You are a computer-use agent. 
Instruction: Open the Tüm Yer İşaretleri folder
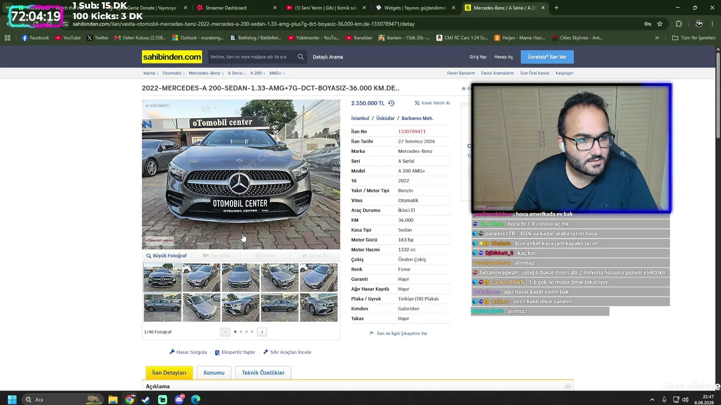[693, 38]
